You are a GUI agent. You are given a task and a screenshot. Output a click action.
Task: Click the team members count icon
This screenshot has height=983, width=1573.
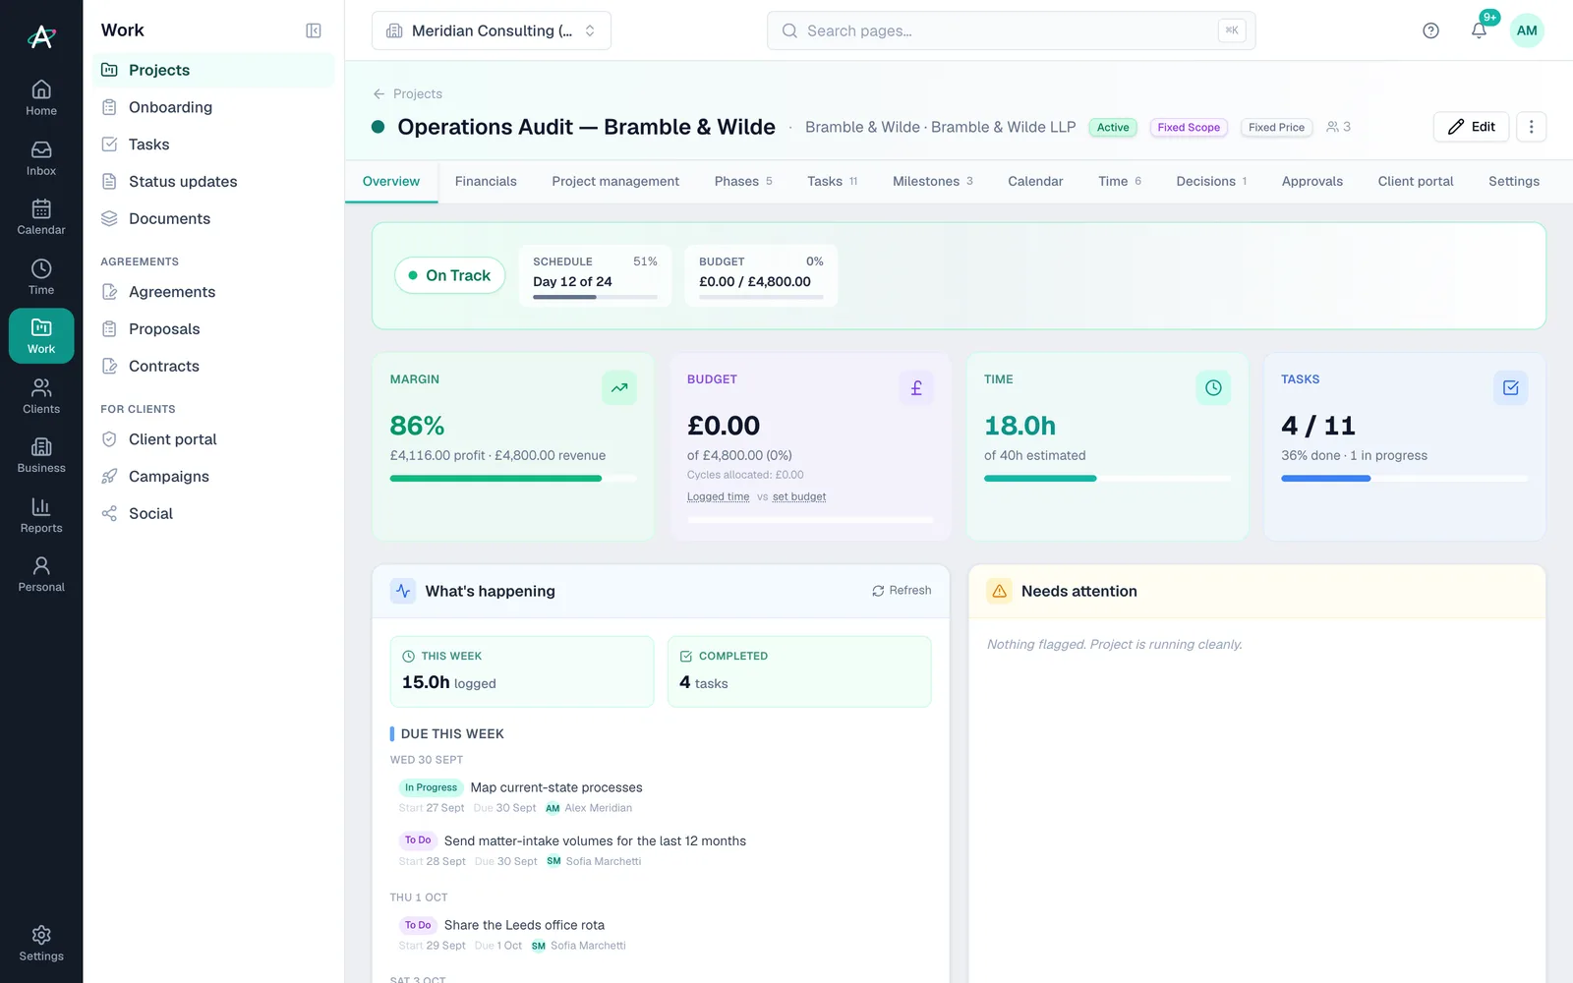[x=1338, y=127]
